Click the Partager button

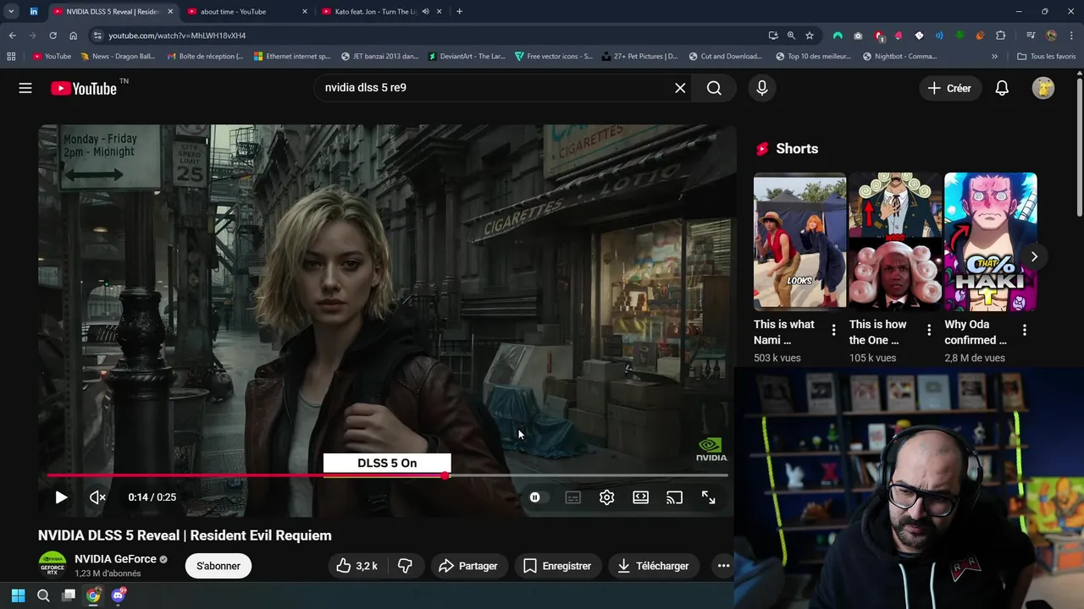pyautogui.click(x=467, y=566)
